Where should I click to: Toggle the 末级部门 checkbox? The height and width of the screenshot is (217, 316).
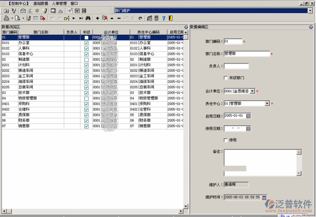226,78
